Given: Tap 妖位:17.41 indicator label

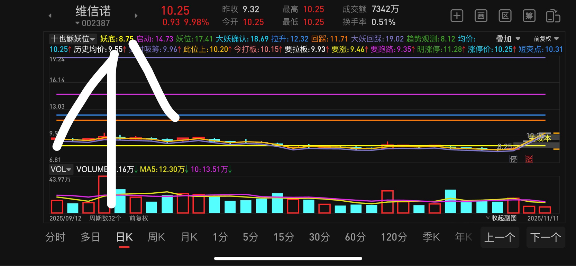Looking at the screenshot, I should click(194, 39).
